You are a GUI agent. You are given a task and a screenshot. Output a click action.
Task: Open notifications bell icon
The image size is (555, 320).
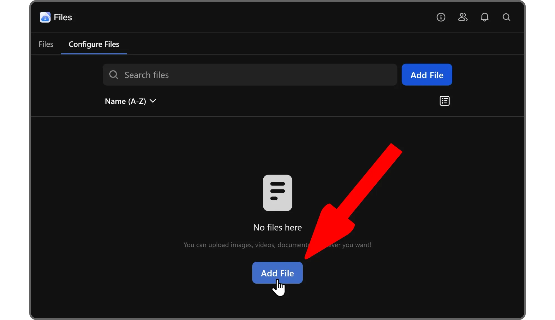point(485,17)
